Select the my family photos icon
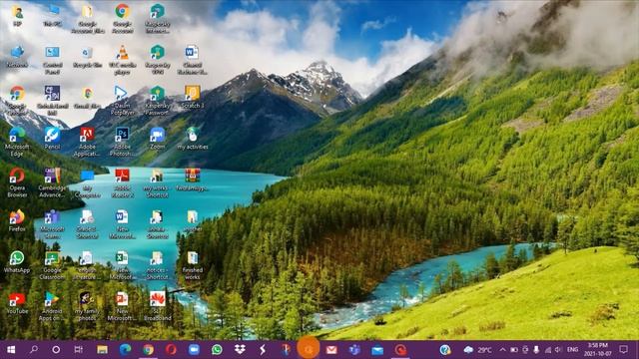 click(x=87, y=306)
